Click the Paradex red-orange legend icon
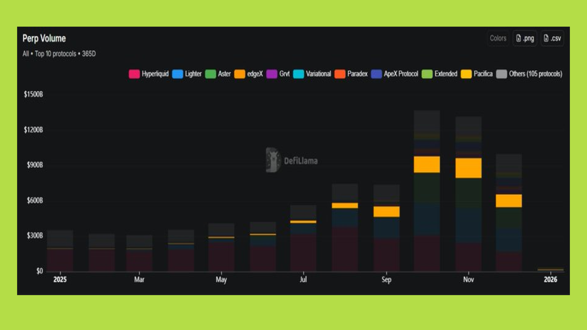587x330 pixels. [340, 74]
